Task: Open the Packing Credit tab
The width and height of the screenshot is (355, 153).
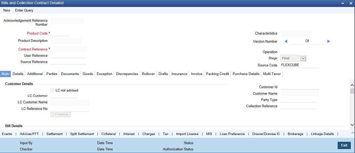Action: click(218, 74)
